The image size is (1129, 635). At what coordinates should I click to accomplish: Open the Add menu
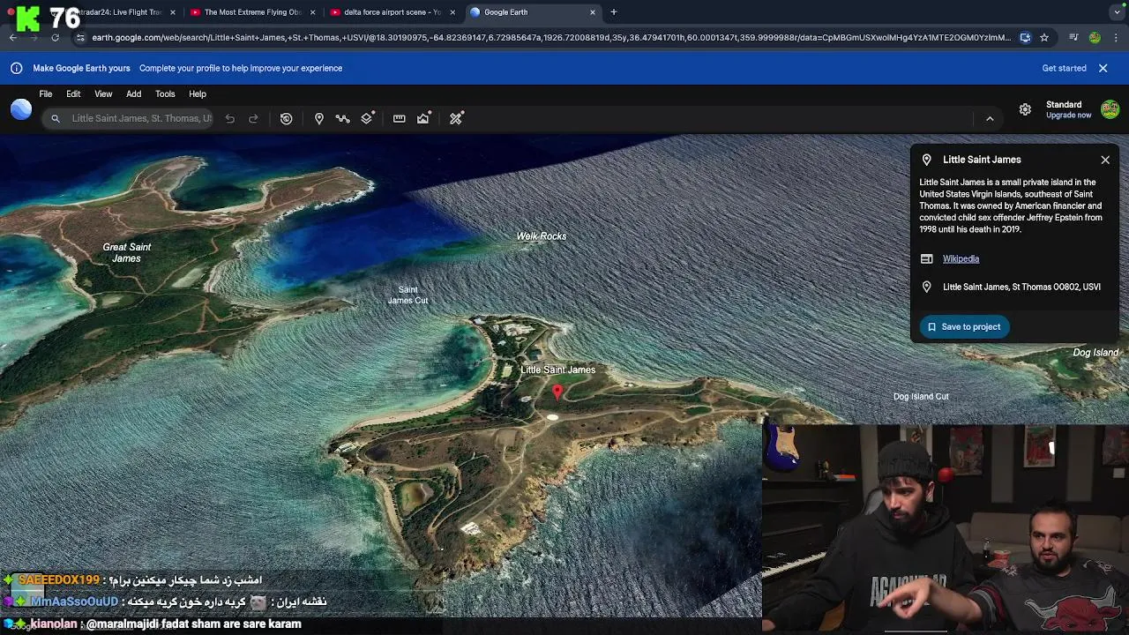133,93
